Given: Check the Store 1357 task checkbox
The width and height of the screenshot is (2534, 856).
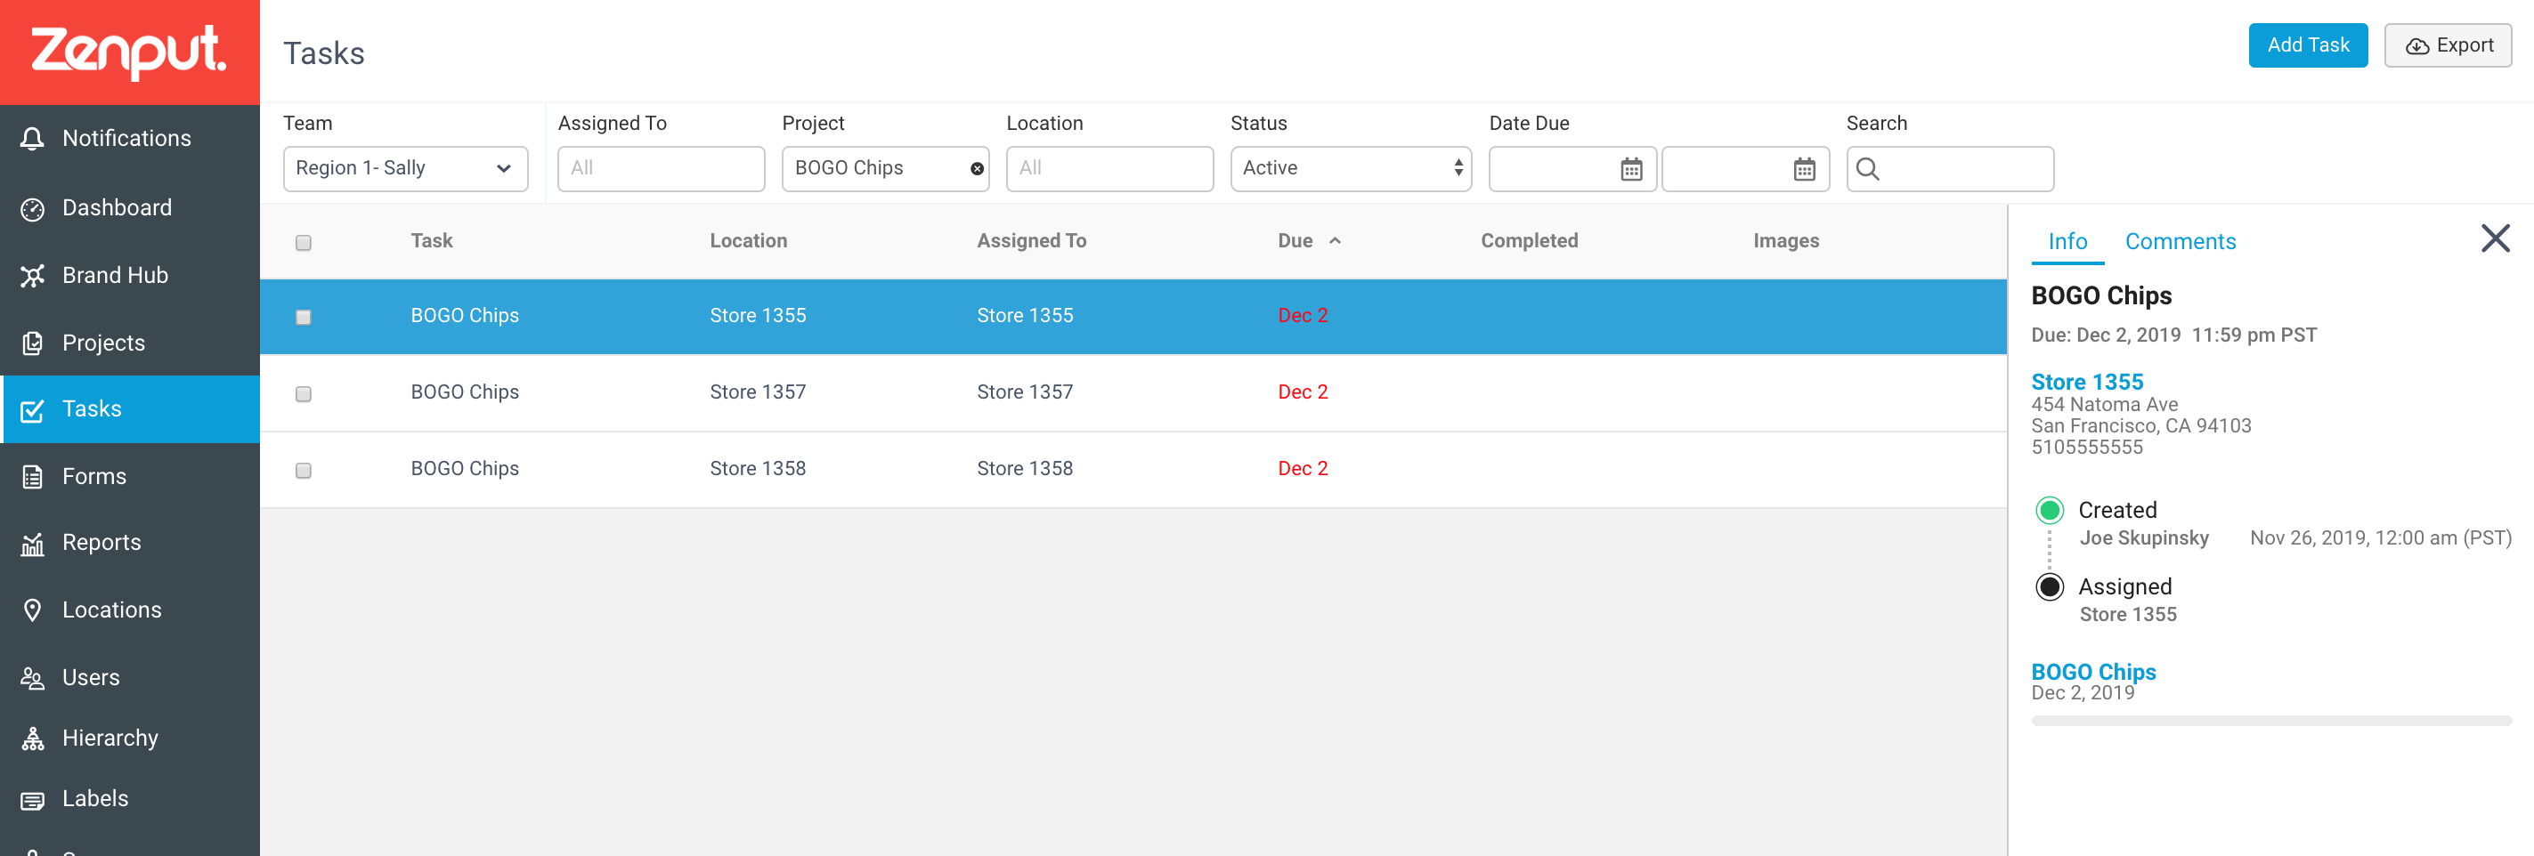Looking at the screenshot, I should (303, 394).
